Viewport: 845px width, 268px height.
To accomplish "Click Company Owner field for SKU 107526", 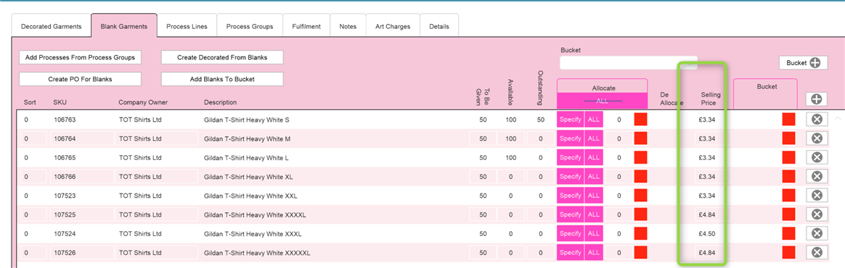I will click(x=156, y=252).
